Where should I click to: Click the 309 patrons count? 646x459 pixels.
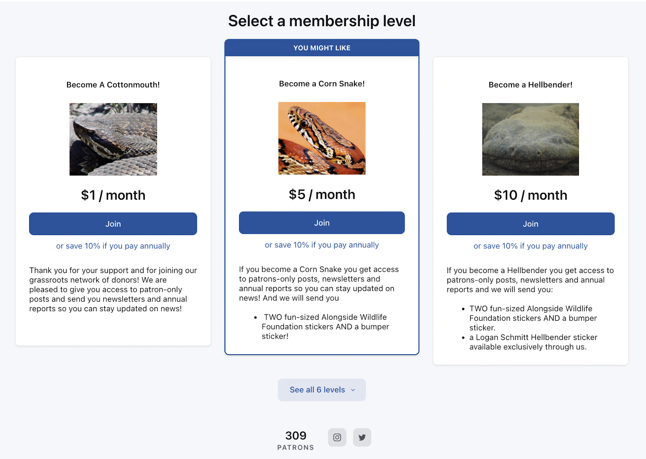tap(296, 436)
